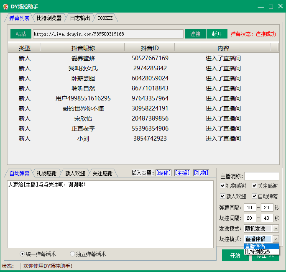The width and height of the screenshot is (286, 272).
Task: Close the DY场控助手 window
Action: tap(281, 6)
